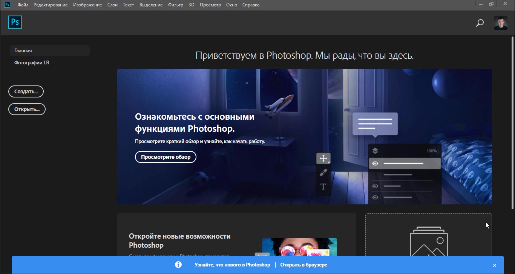Image resolution: width=515 pixels, height=274 pixels.
Task: Click the speech bubble note in artwork
Action: coord(375,125)
